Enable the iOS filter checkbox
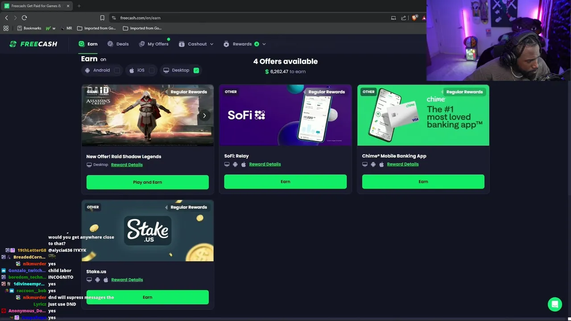 tap(152, 70)
